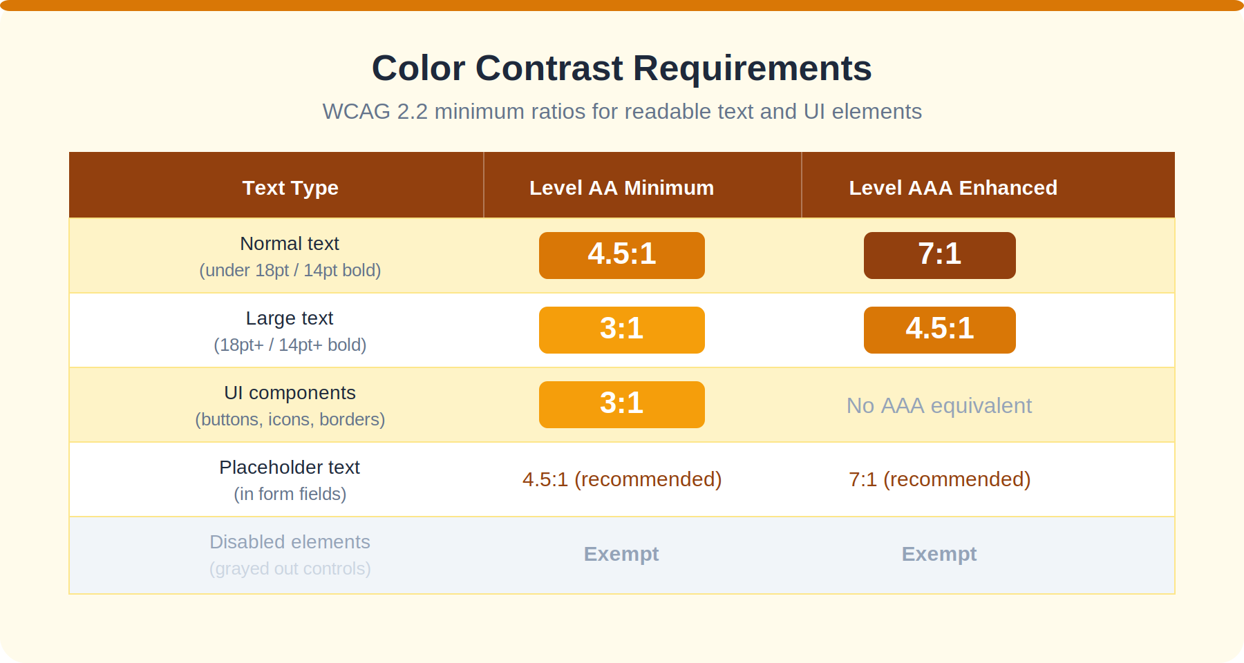Click the Color Contrast Requirements title
The height and width of the screenshot is (663, 1244).
click(622, 68)
